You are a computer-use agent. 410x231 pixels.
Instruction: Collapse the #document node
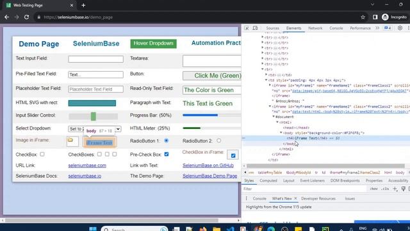tap(274, 117)
